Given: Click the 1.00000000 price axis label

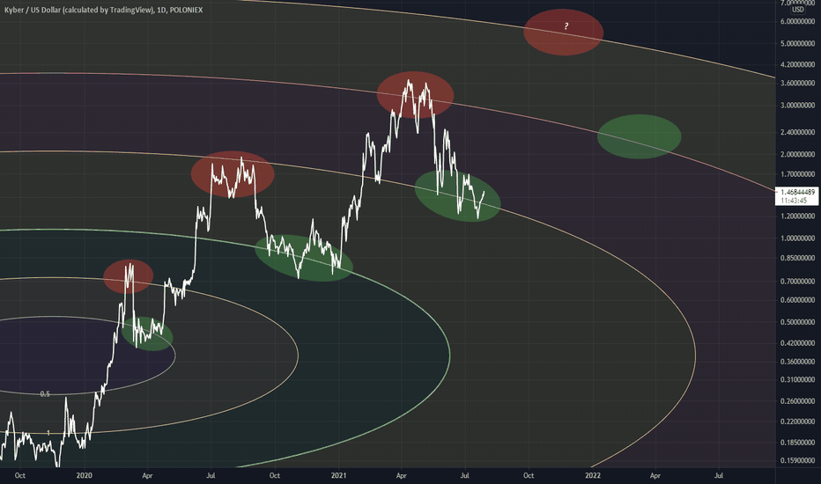Looking at the screenshot, I should 797,238.
